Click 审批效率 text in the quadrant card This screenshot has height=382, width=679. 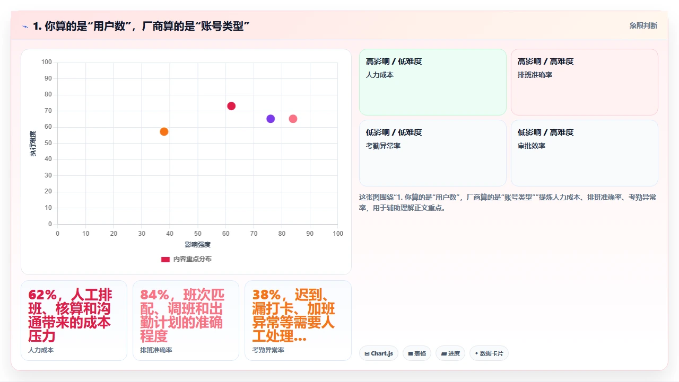[x=532, y=146]
